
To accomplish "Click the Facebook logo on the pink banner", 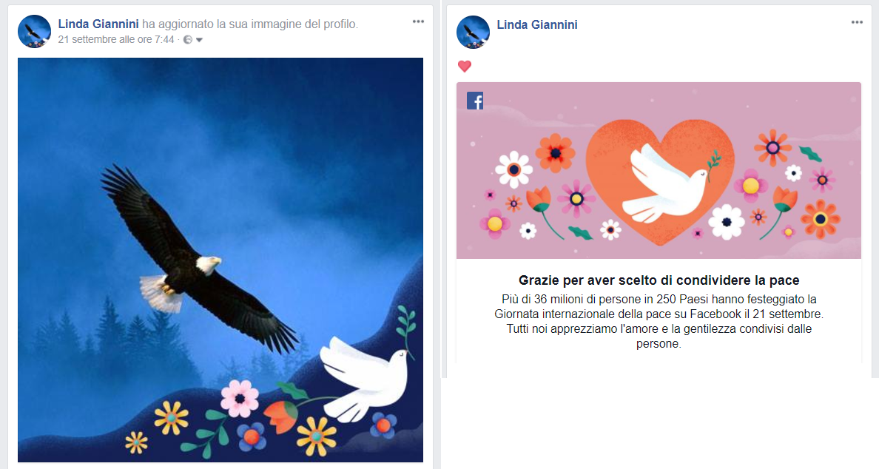I will pos(475,101).
